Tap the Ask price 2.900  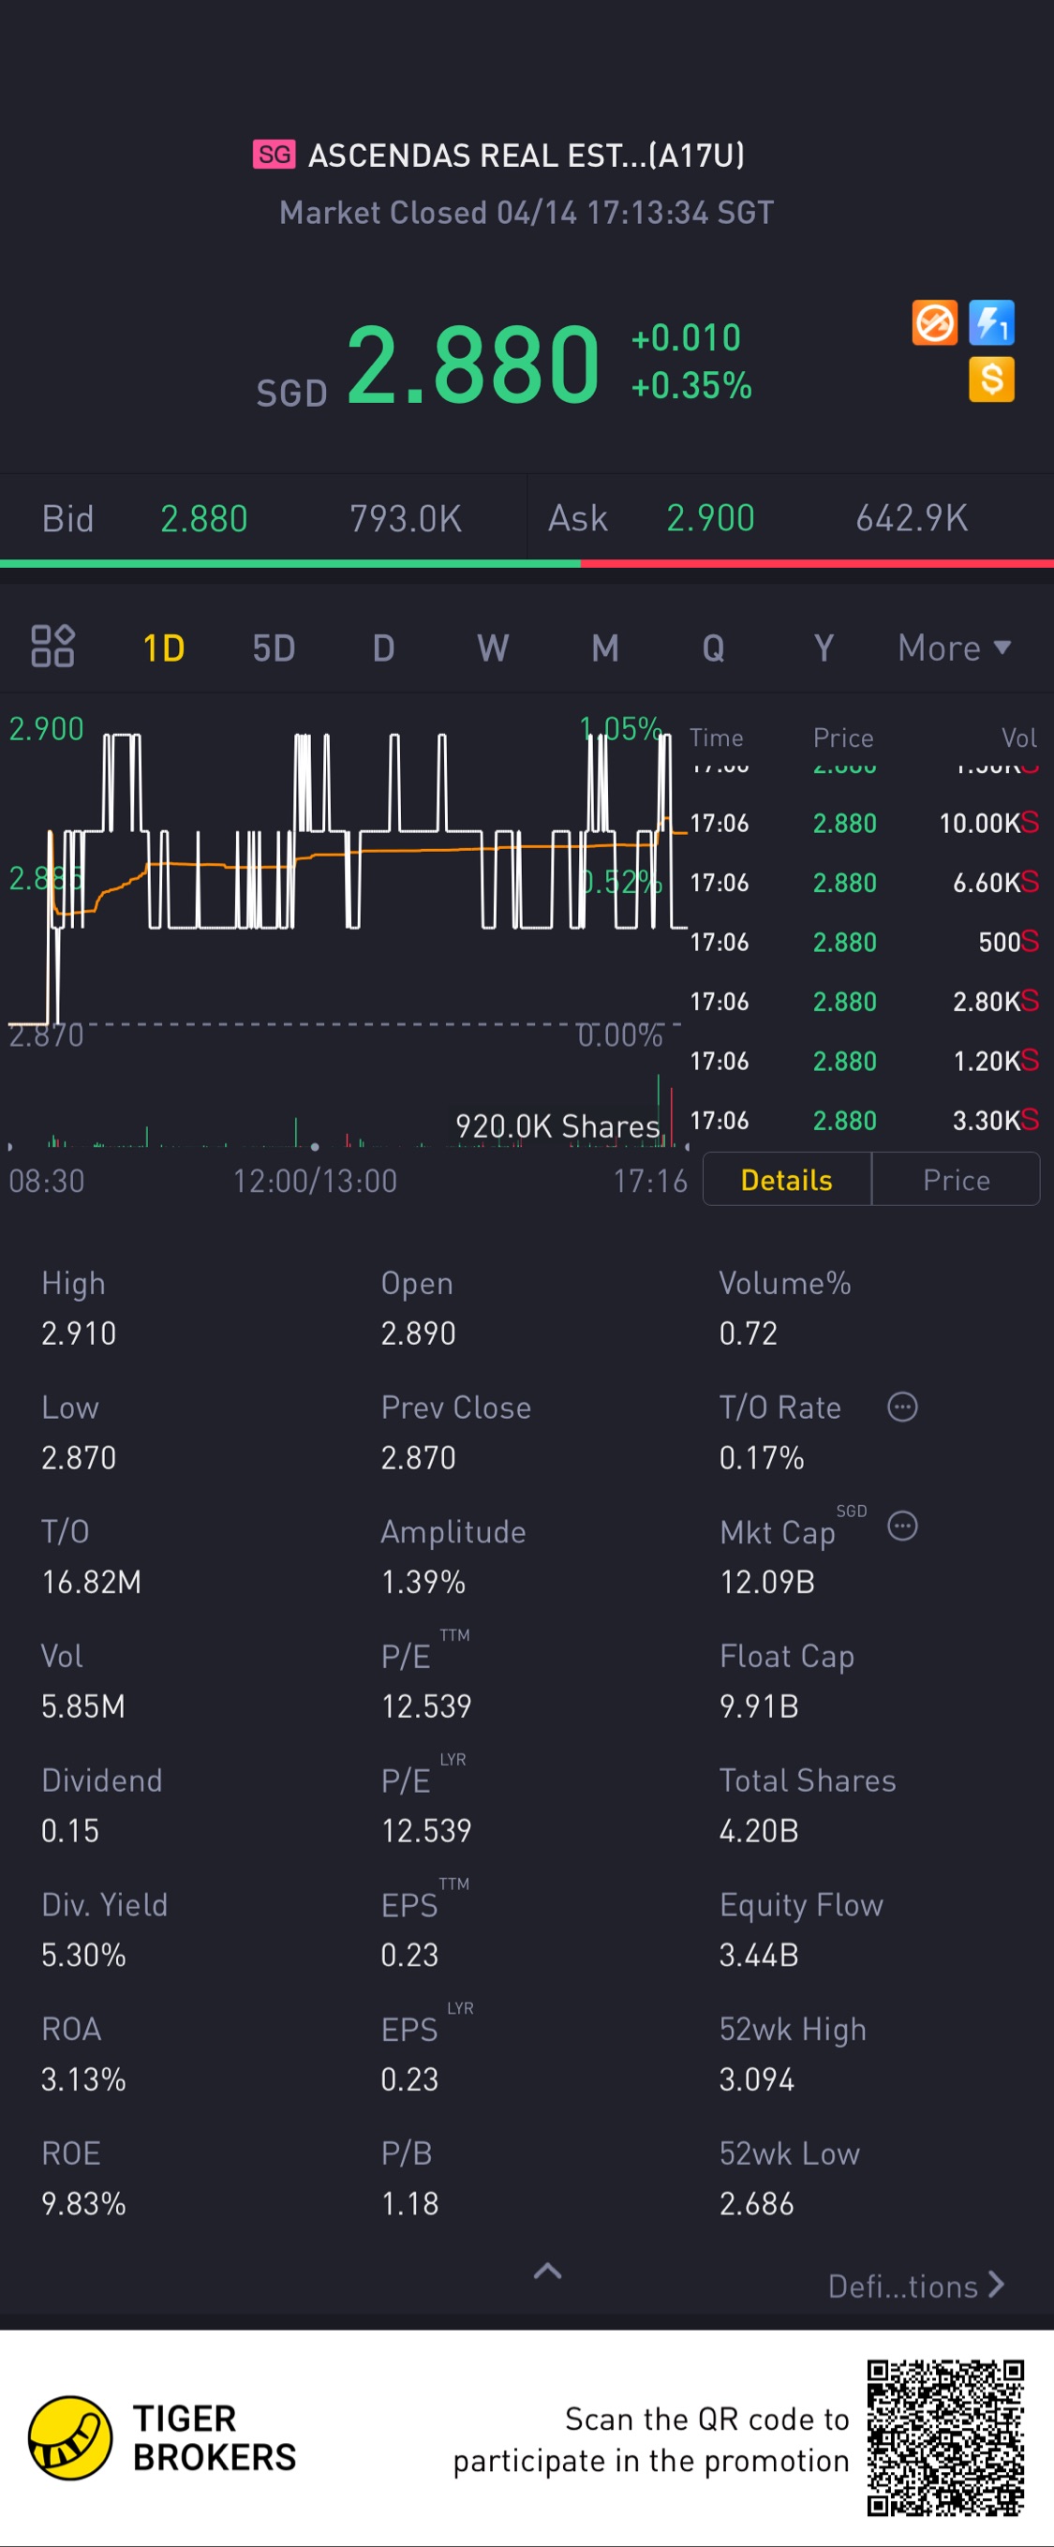tap(710, 519)
